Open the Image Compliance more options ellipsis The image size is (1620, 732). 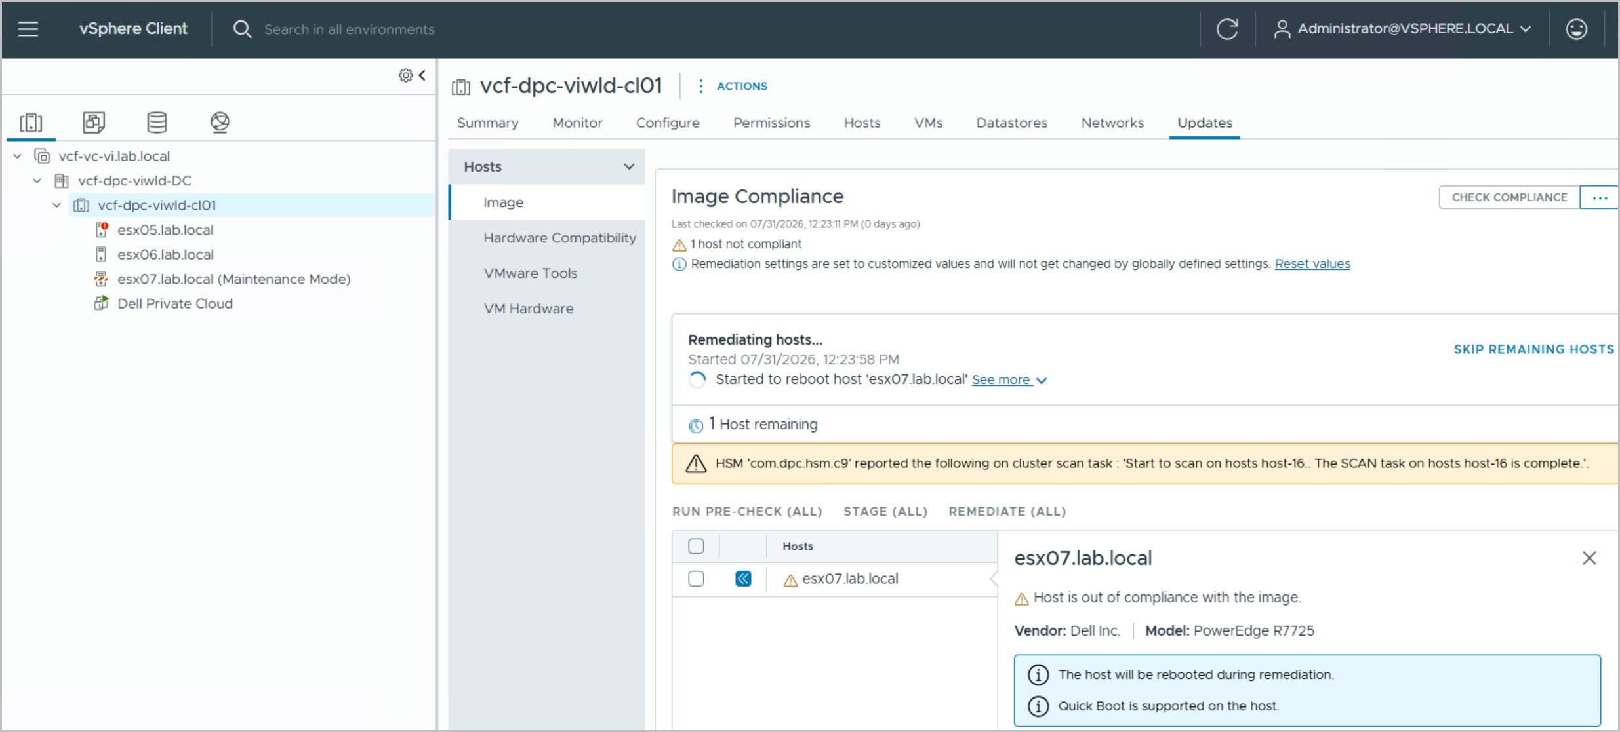(1600, 197)
